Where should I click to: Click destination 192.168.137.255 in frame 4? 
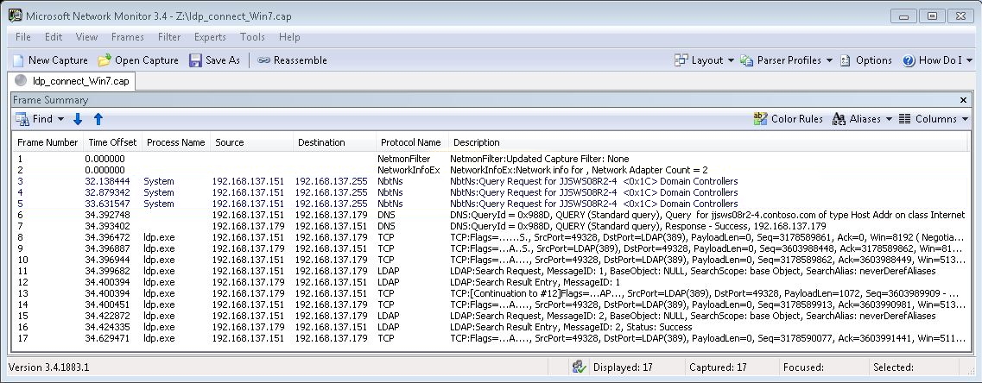click(332, 192)
